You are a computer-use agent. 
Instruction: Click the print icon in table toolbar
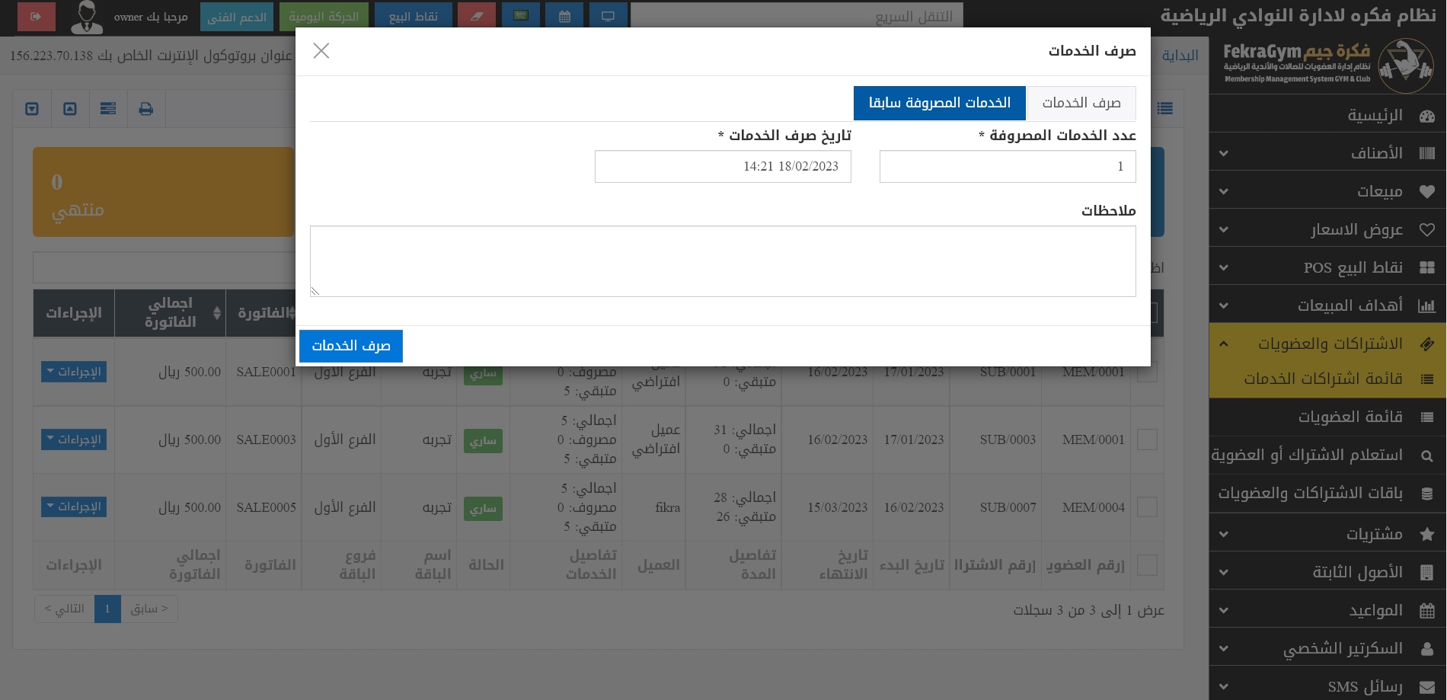(146, 109)
